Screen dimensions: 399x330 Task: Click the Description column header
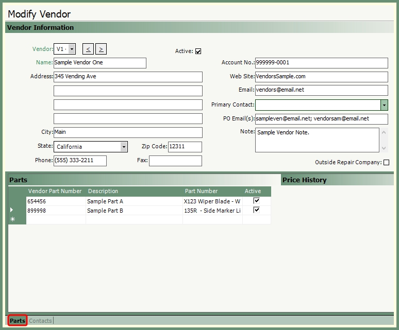(x=103, y=191)
